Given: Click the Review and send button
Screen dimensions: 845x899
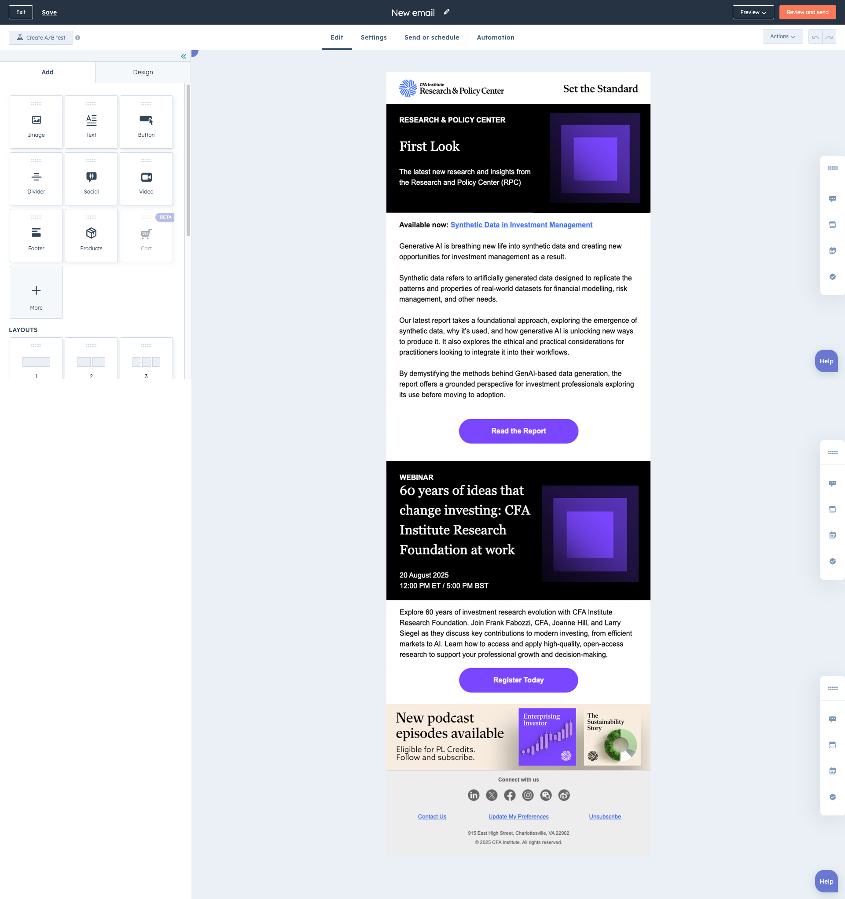Looking at the screenshot, I should click(807, 12).
